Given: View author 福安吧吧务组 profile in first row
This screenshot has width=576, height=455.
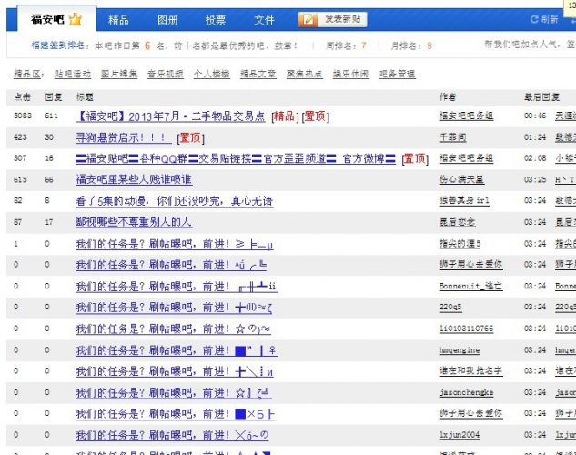Looking at the screenshot, I should pyautogui.click(x=466, y=116).
